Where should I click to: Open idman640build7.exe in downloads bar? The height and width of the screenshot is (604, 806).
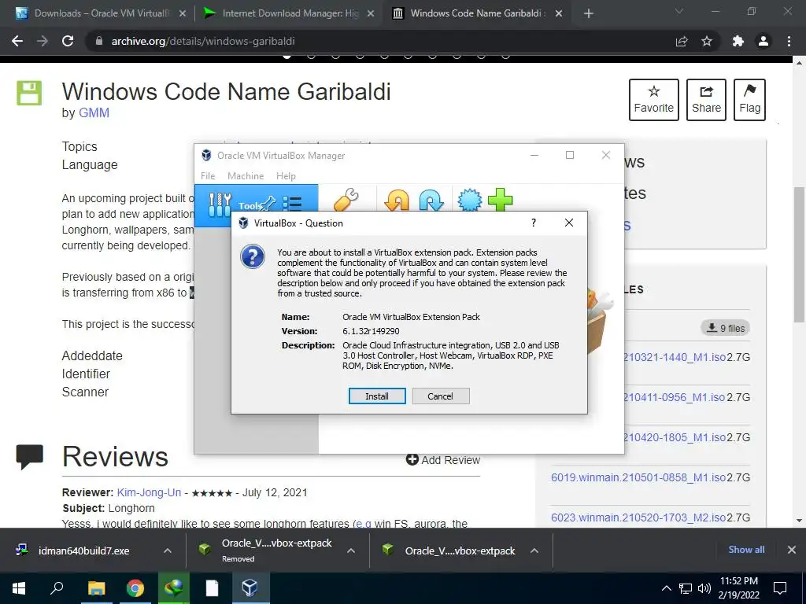pos(83,551)
